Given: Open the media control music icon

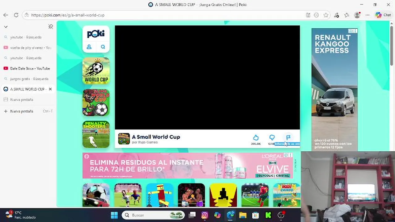Looking at the screenshot, I should pos(337,15).
